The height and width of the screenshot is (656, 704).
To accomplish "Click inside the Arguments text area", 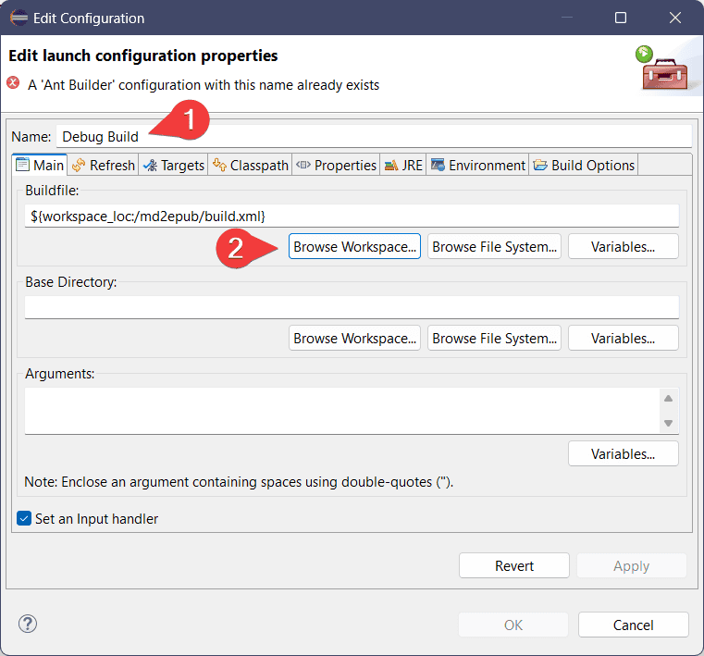I will pos(342,411).
